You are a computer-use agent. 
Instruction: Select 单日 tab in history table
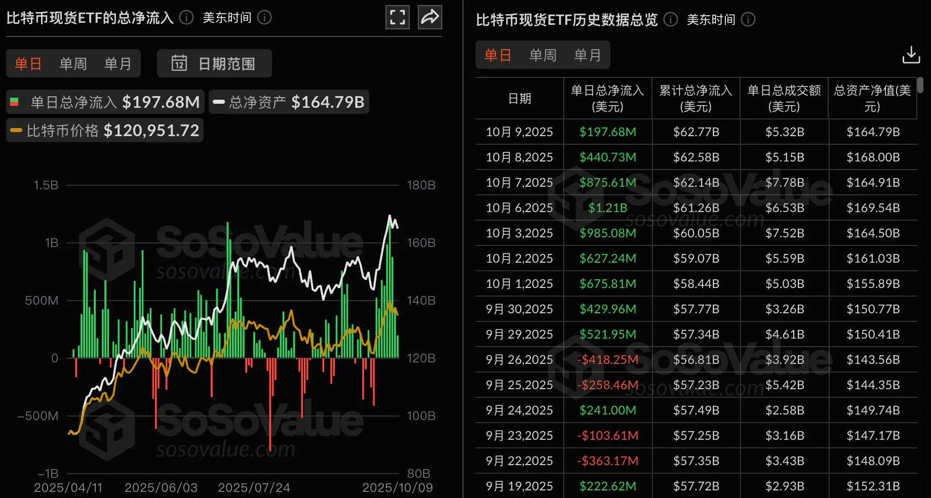pos(497,55)
